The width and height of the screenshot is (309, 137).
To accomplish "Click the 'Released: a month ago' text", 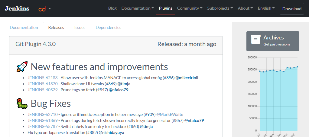I will tap(187, 44).
